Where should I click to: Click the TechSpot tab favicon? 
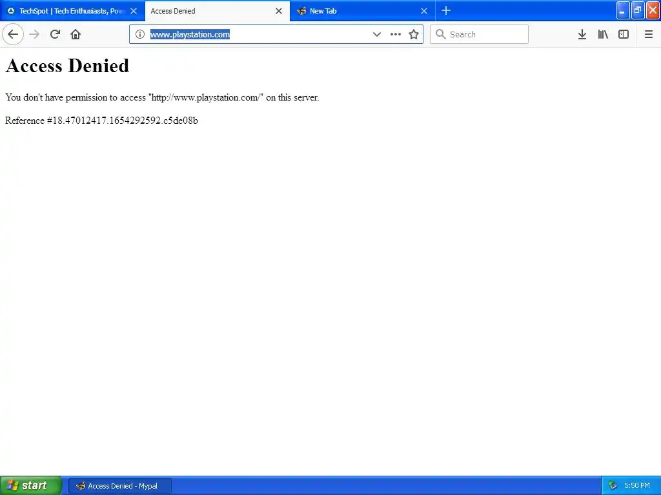(x=11, y=11)
